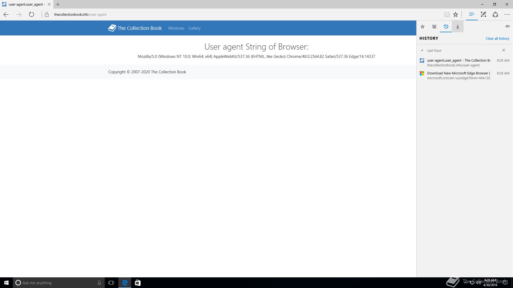Switch to Favorites tab in Hub
513x288 pixels.
[422, 26]
